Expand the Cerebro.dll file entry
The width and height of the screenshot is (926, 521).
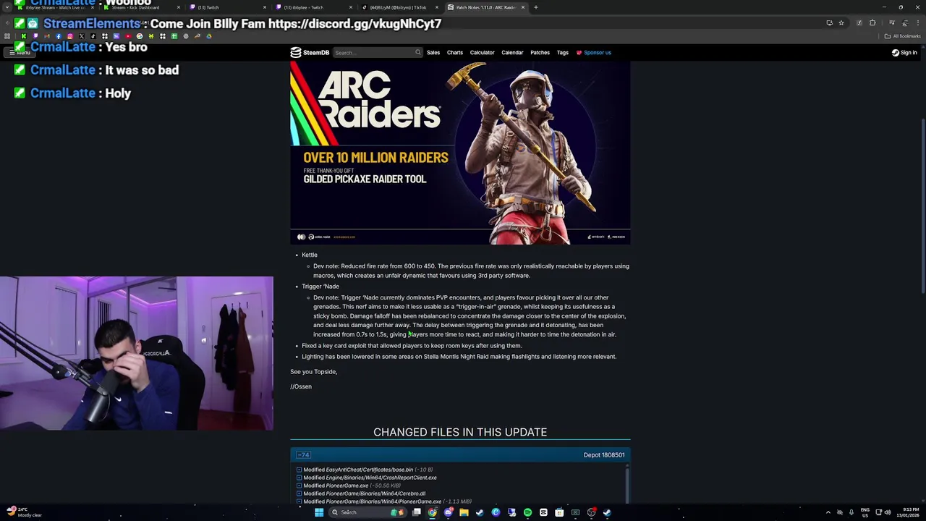click(299, 494)
